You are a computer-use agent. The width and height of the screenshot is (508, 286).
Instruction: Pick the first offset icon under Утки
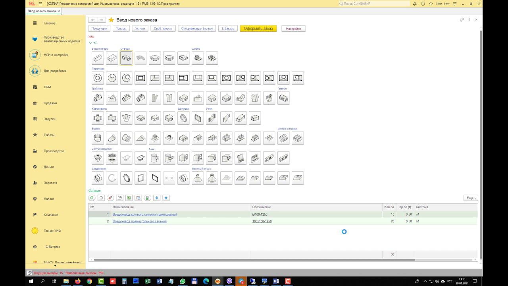tap(212, 118)
